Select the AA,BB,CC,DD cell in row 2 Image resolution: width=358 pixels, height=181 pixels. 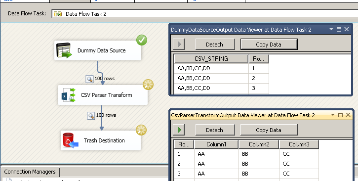(211, 78)
